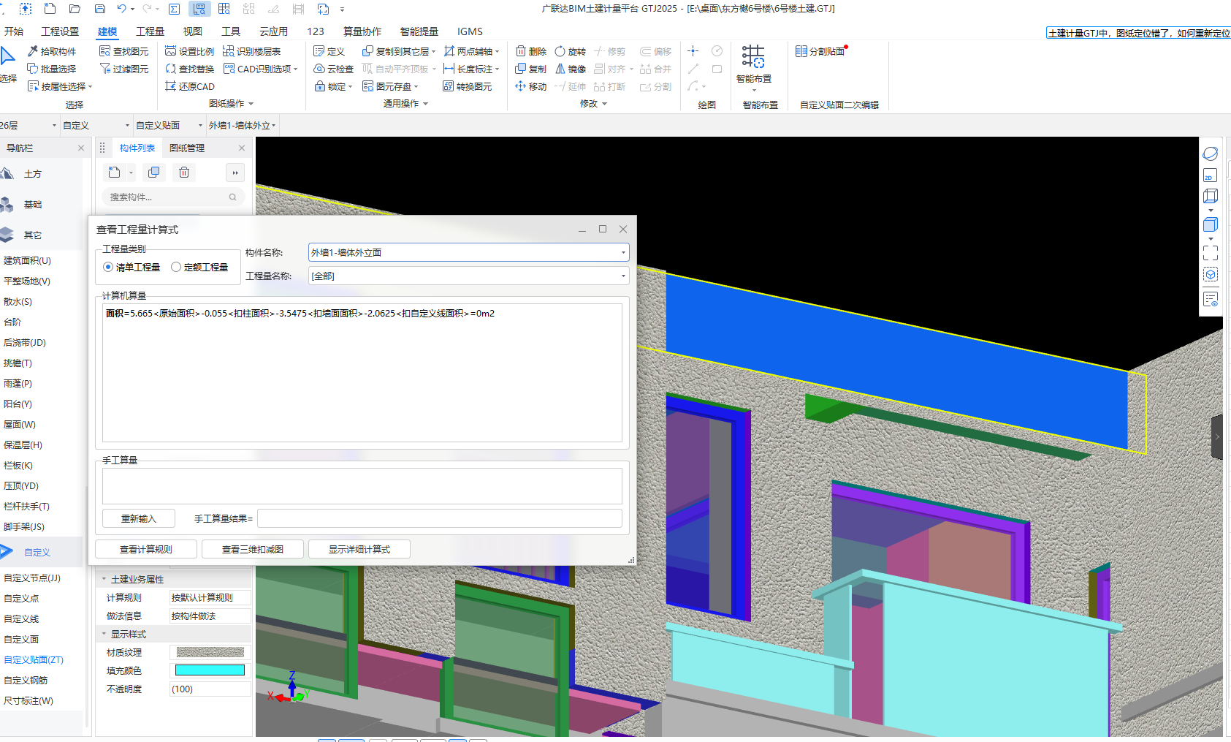1231x742 pixels.
Task: Select 栏杆扶手(T) in navigation list
Action: click(26, 506)
